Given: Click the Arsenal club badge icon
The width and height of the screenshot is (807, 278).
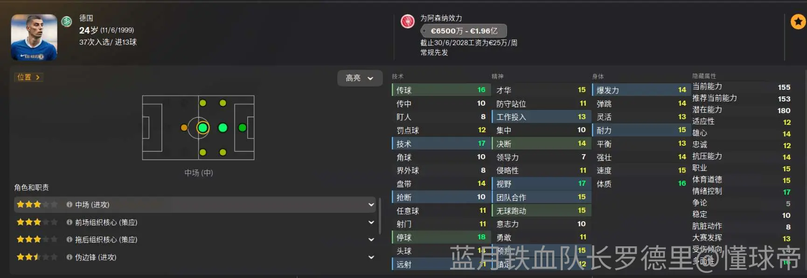Looking at the screenshot, I should click(408, 21).
